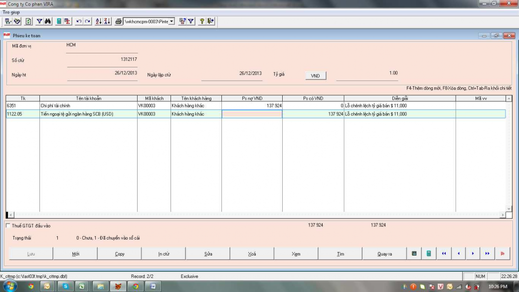
Task: Open the printer selection dropdown
Action: tap(172, 21)
